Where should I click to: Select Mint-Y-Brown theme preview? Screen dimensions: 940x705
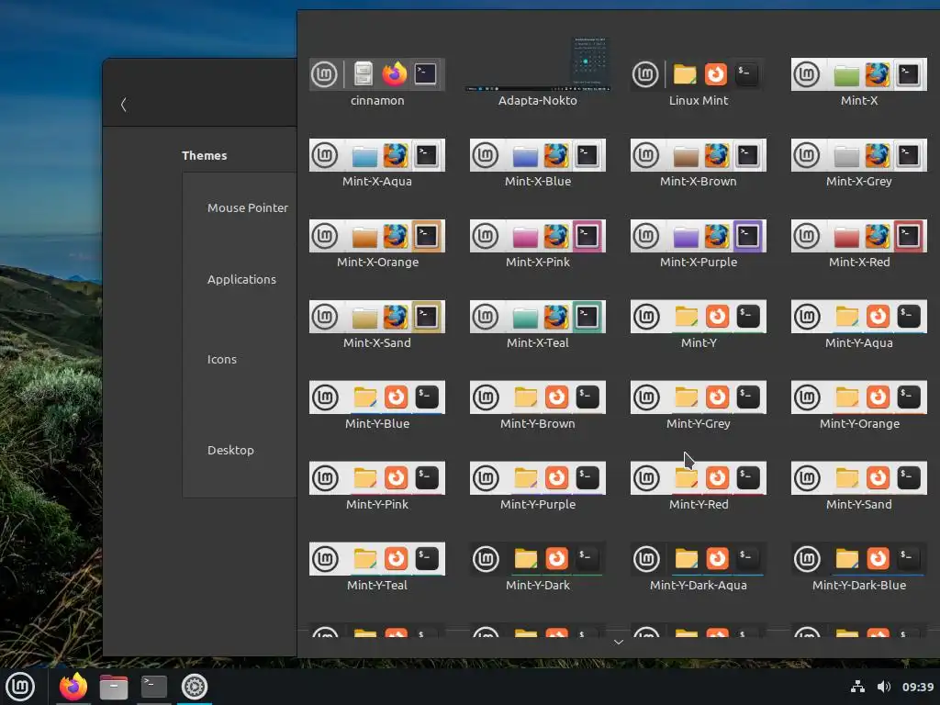point(538,397)
